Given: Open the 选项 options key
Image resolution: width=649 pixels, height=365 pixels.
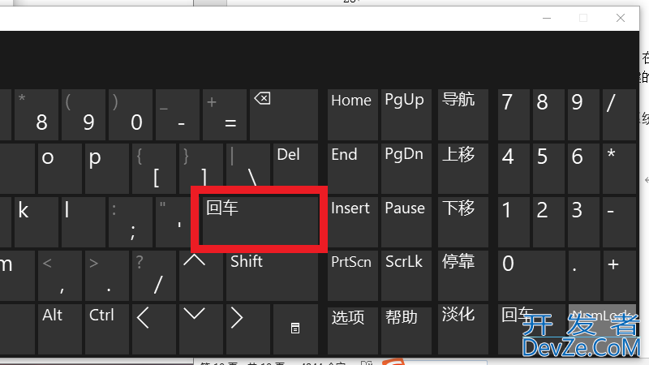Looking at the screenshot, I should (x=353, y=329).
